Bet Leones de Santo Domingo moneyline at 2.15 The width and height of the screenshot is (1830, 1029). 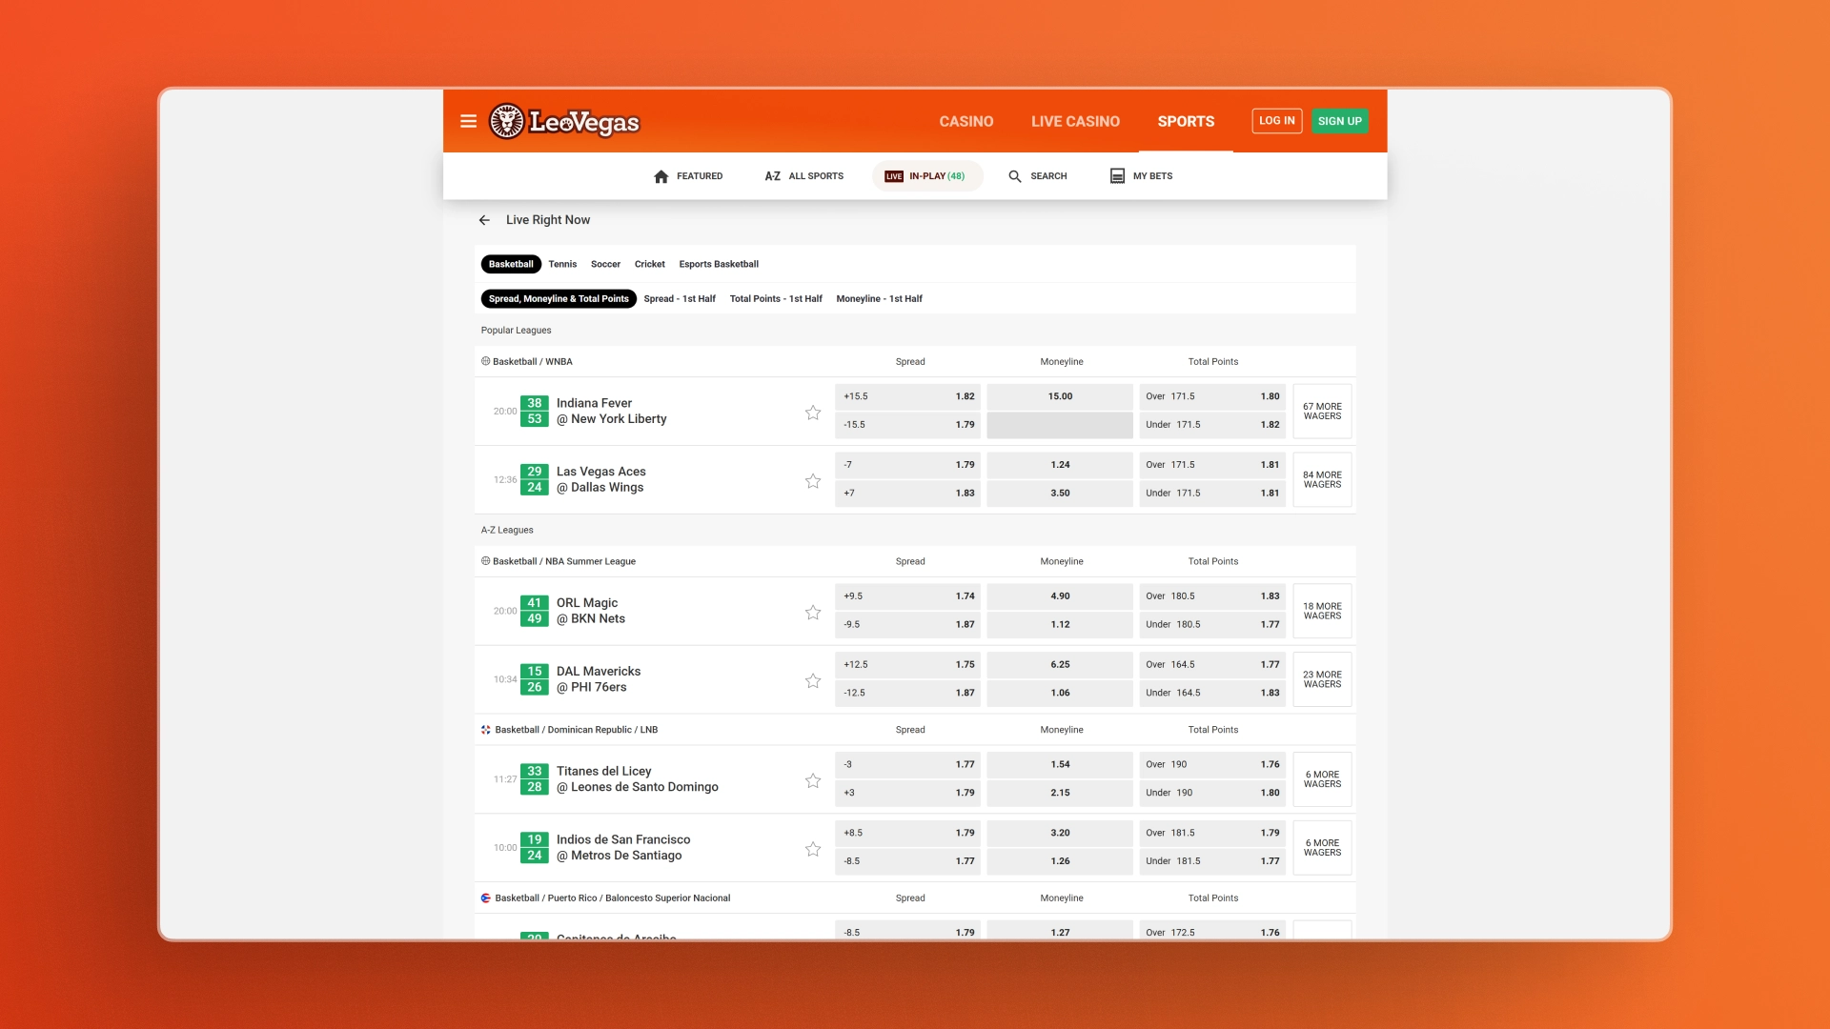point(1060,793)
